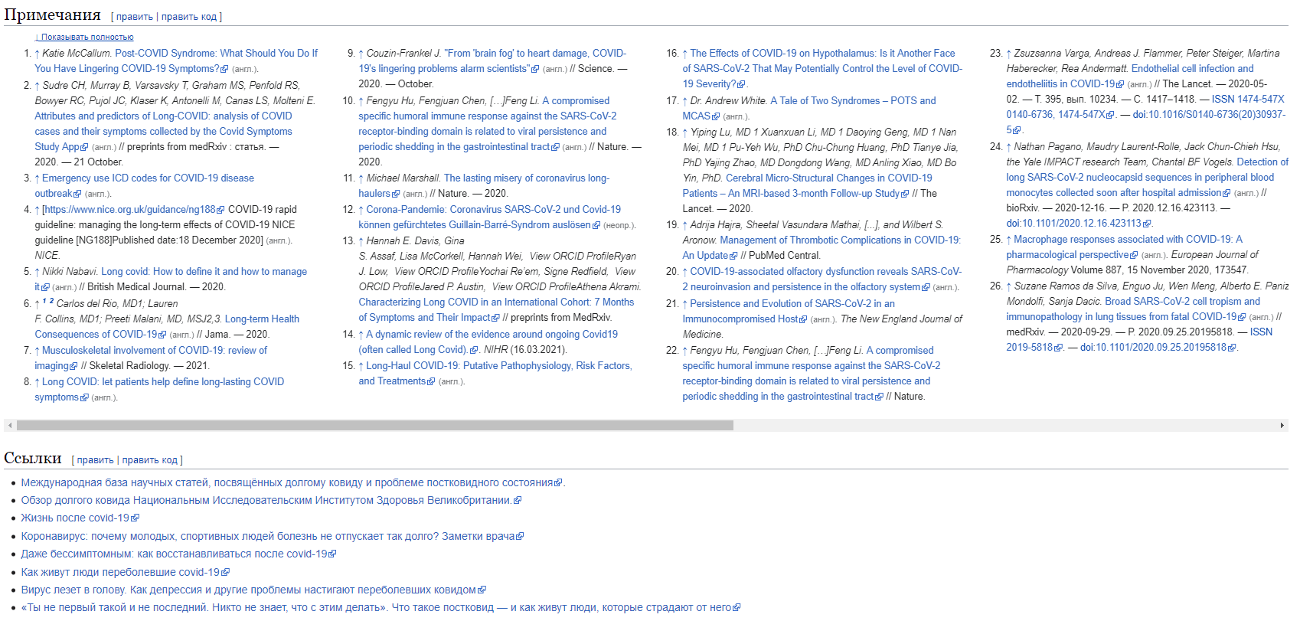The height and width of the screenshot is (621, 1300).
Task: Open 'Corona-Pandemie: Coronavirus SARS-CoV-2' German link
Action: point(490,217)
